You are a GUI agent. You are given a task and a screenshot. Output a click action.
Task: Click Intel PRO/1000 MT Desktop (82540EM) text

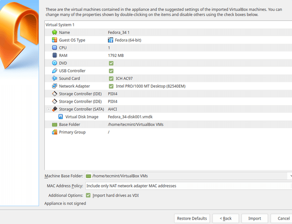pos(151,86)
